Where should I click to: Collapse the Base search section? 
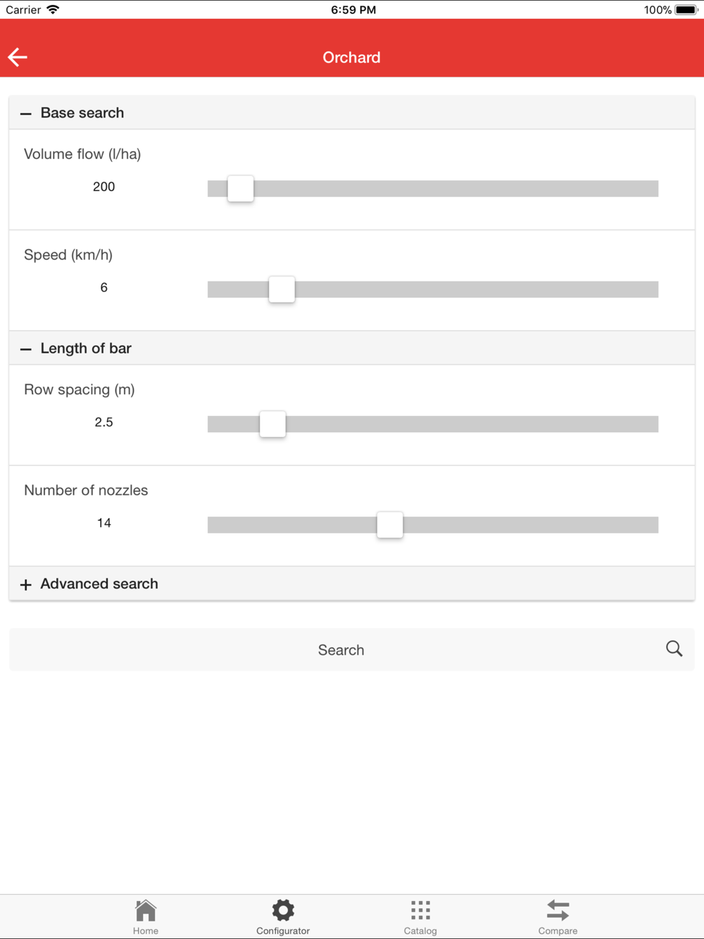[26, 113]
